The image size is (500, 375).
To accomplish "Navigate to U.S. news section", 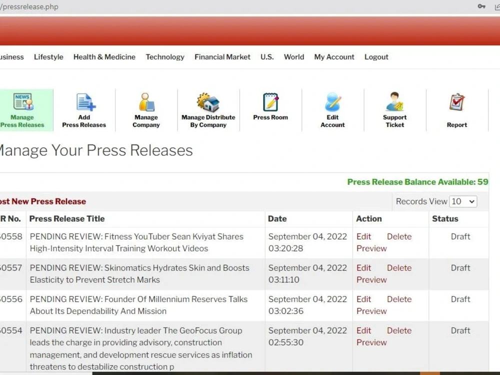I will pos(267,57).
